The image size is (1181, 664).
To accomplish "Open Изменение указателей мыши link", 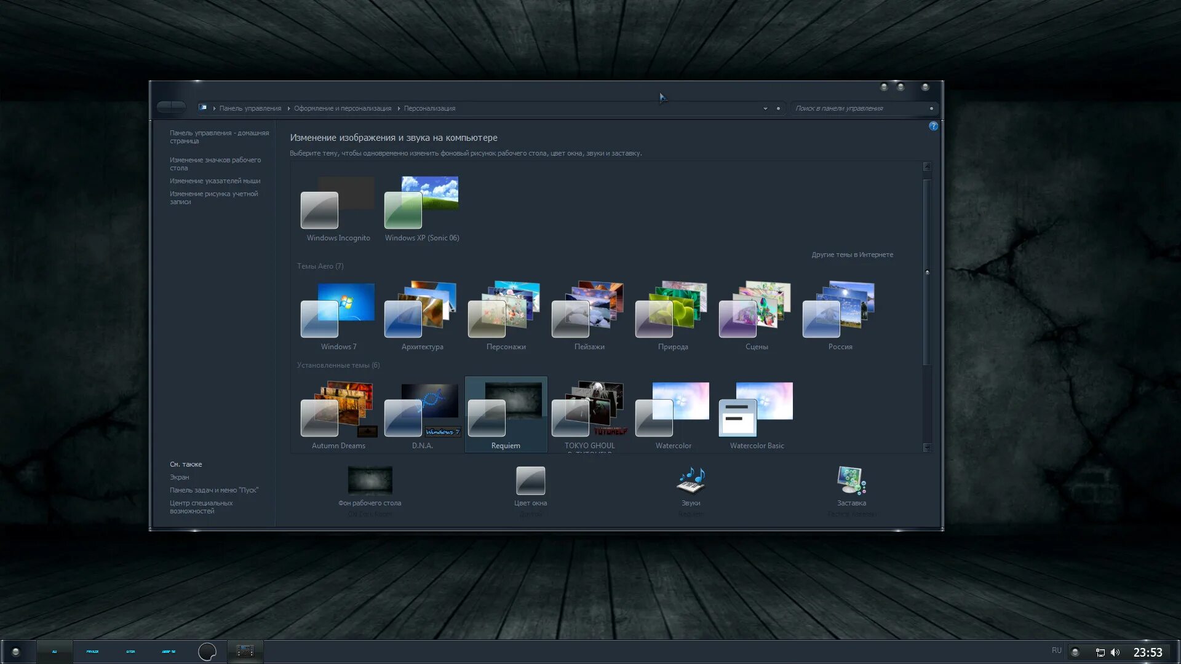I will pyautogui.click(x=215, y=181).
